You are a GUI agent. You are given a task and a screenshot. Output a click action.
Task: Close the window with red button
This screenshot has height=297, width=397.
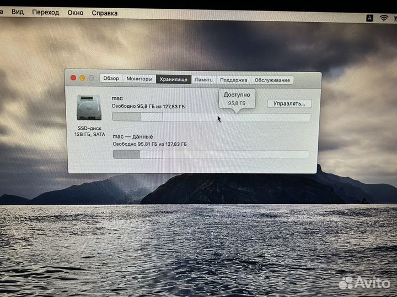pyautogui.click(x=73, y=78)
